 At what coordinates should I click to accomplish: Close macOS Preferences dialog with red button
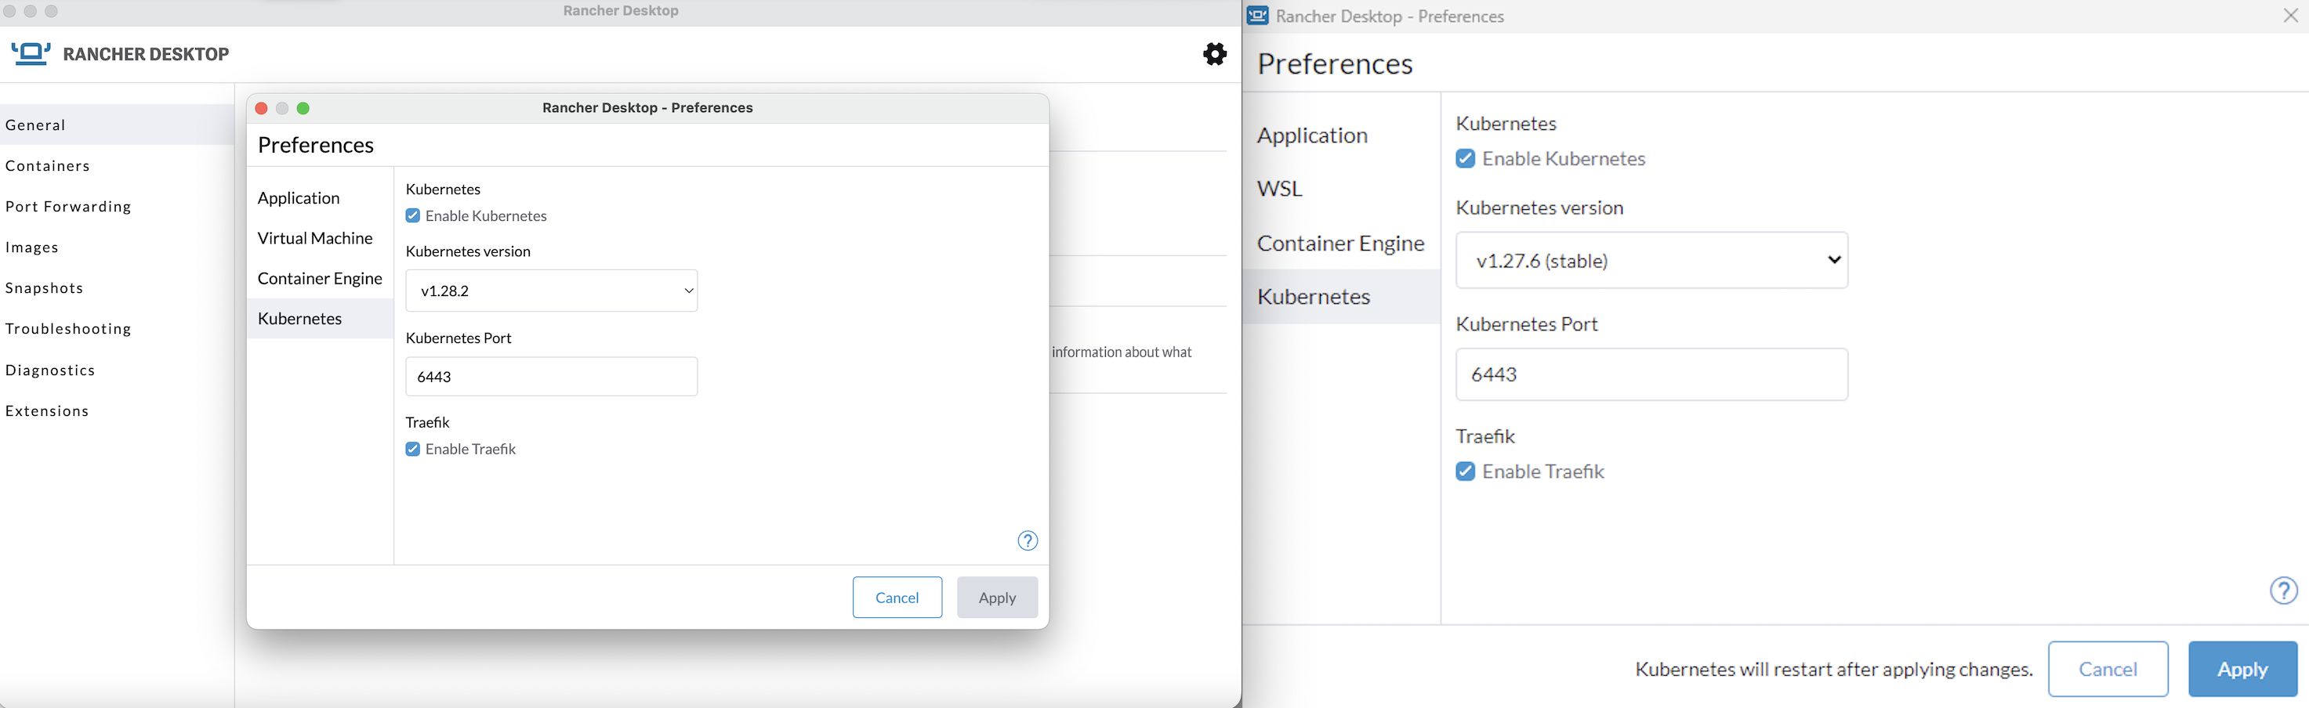coord(261,108)
